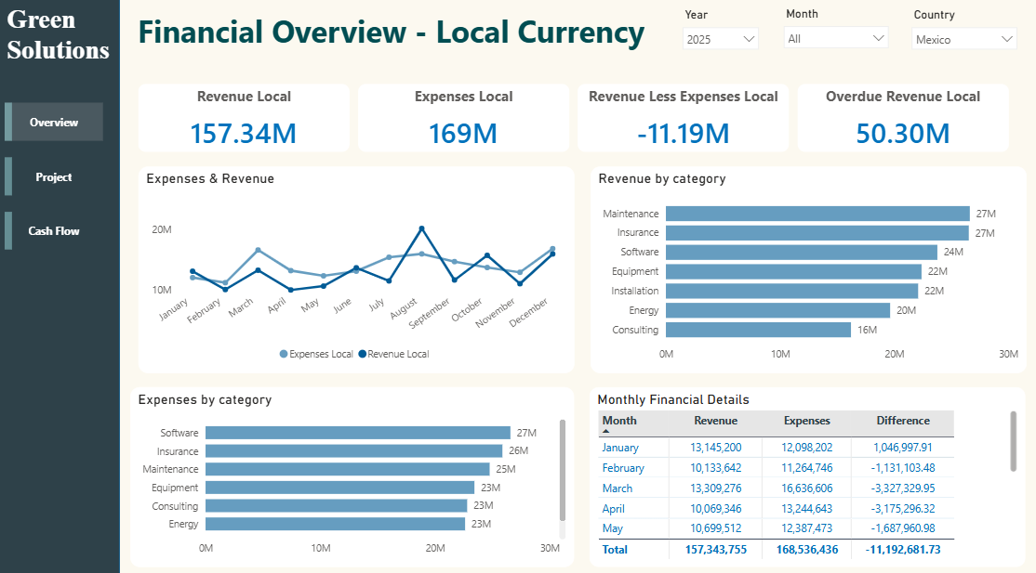Click the Equipment bar in Revenue by category
The image size is (1036, 573).
(x=793, y=271)
